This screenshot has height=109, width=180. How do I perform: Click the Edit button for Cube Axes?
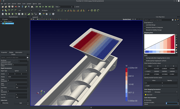click(x=21, y=103)
